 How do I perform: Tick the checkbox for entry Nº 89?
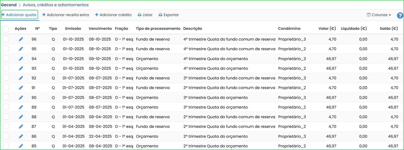tap(6, 107)
